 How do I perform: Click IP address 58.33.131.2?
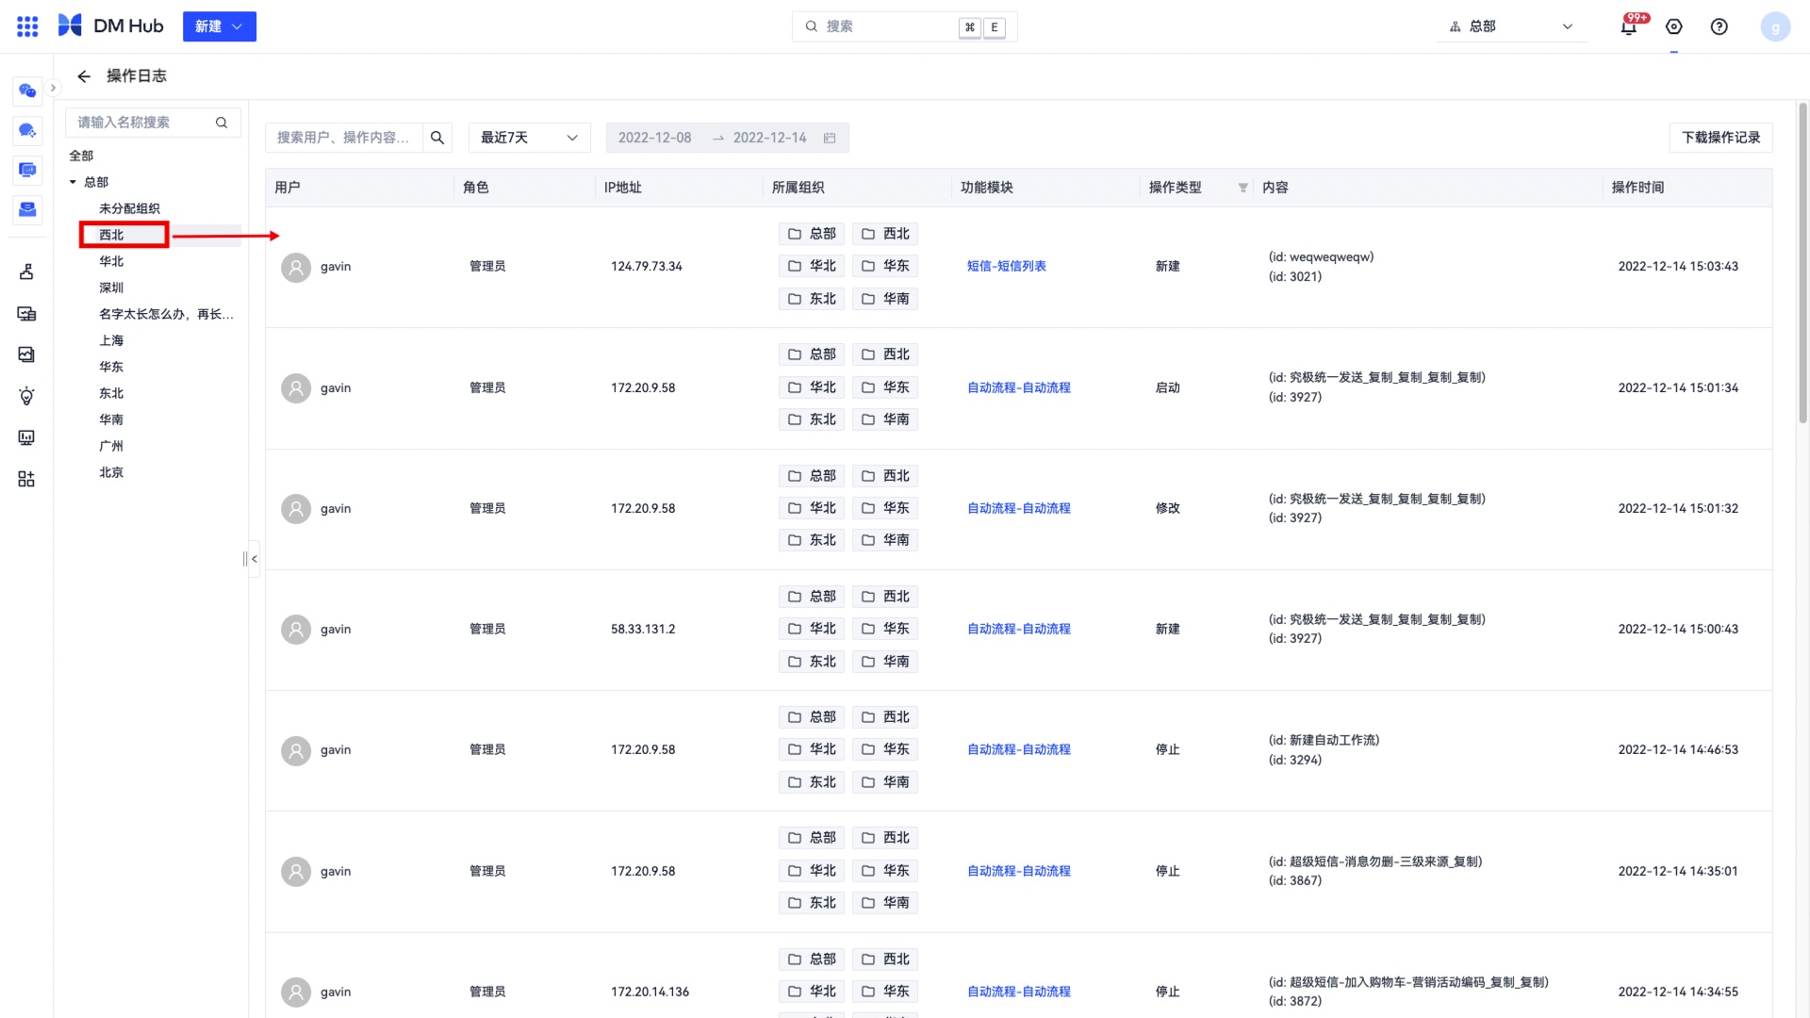pos(642,629)
